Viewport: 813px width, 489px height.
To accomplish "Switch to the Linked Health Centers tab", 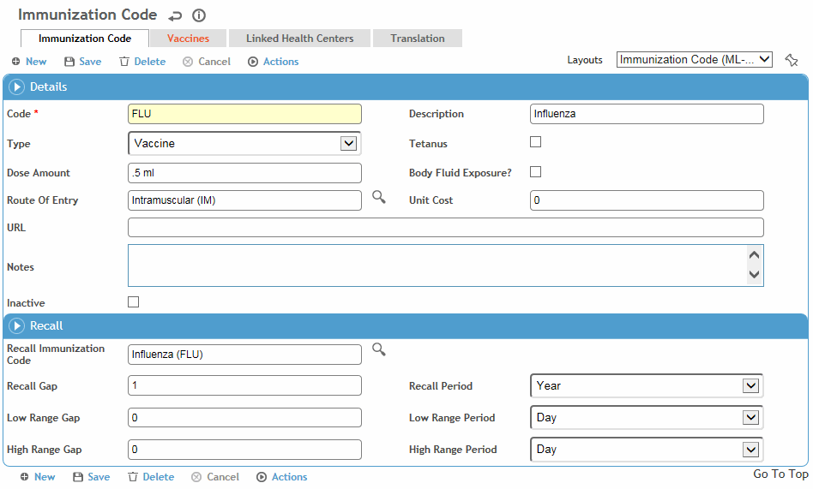I will coord(299,39).
